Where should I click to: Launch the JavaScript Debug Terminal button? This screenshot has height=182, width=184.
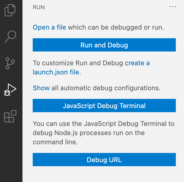(x=104, y=106)
